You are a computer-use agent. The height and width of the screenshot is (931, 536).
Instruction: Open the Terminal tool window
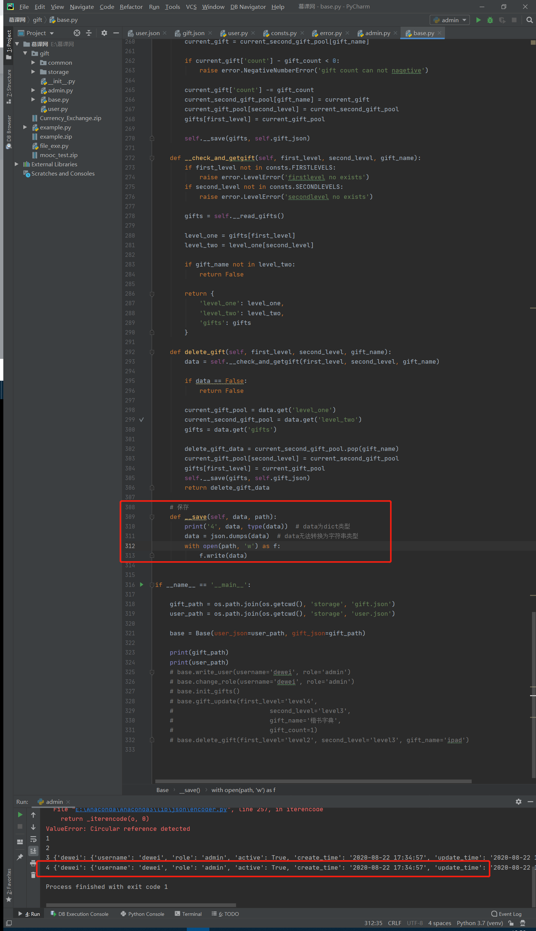click(188, 914)
